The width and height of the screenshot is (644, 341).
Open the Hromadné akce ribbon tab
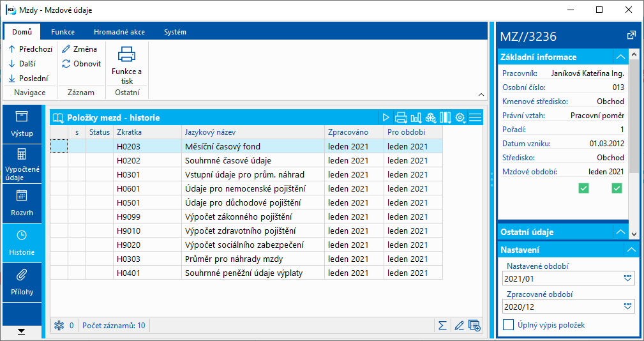tap(119, 32)
